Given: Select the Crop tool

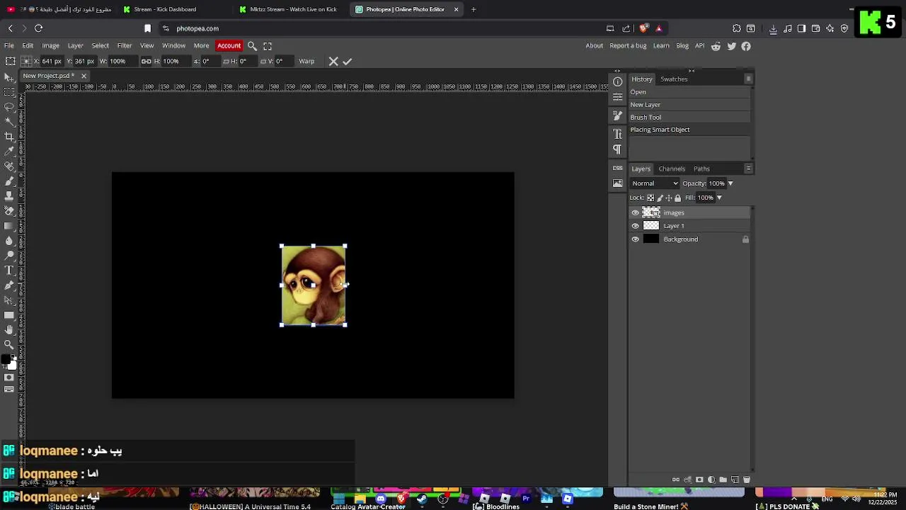Looking at the screenshot, I should 9,136.
